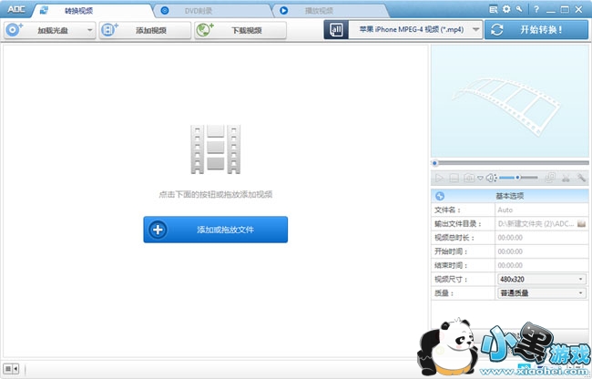Screen dimensions: 592x379
Task: Adjust the volume slider
Action: (x=518, y=178)
